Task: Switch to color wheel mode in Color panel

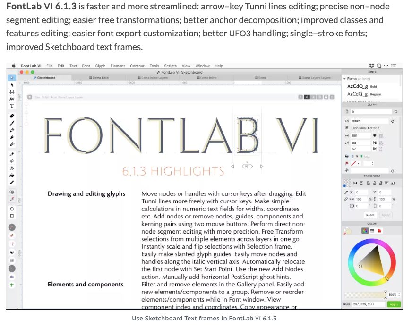Action: click(x=365, y=231)
